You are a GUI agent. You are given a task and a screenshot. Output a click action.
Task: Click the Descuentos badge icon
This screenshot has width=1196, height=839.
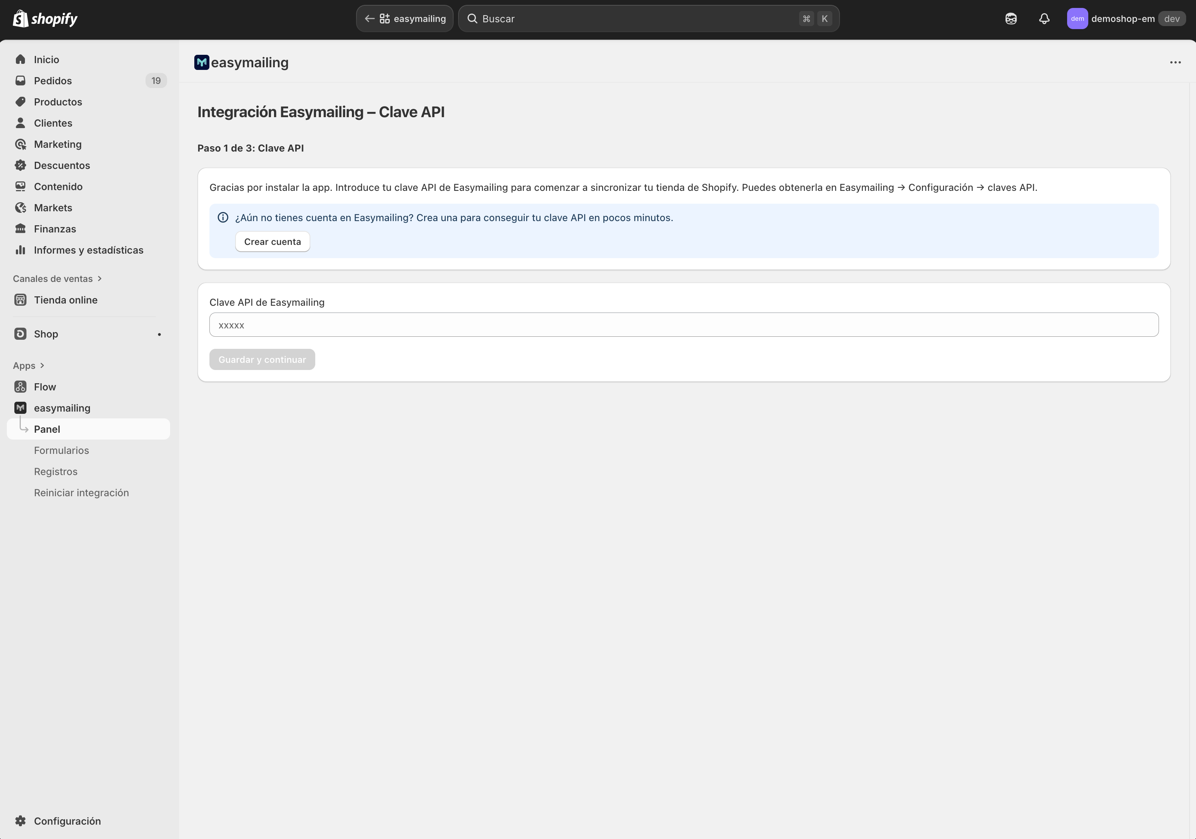[20, 165]
